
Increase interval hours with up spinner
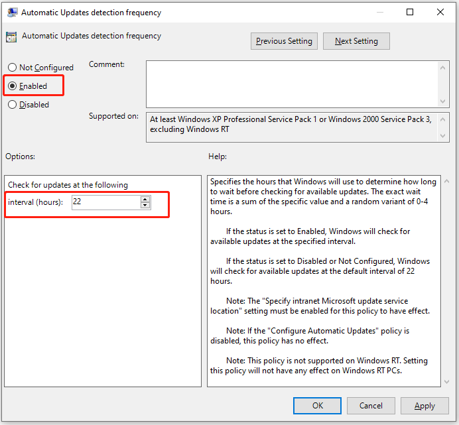[145, 199]
